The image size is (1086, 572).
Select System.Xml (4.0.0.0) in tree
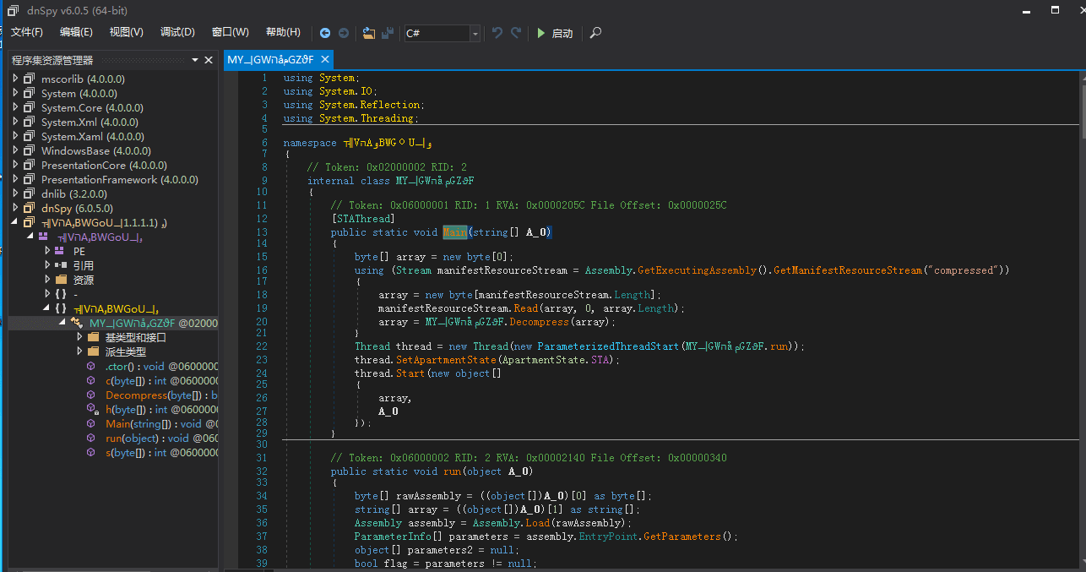point(90,122)
